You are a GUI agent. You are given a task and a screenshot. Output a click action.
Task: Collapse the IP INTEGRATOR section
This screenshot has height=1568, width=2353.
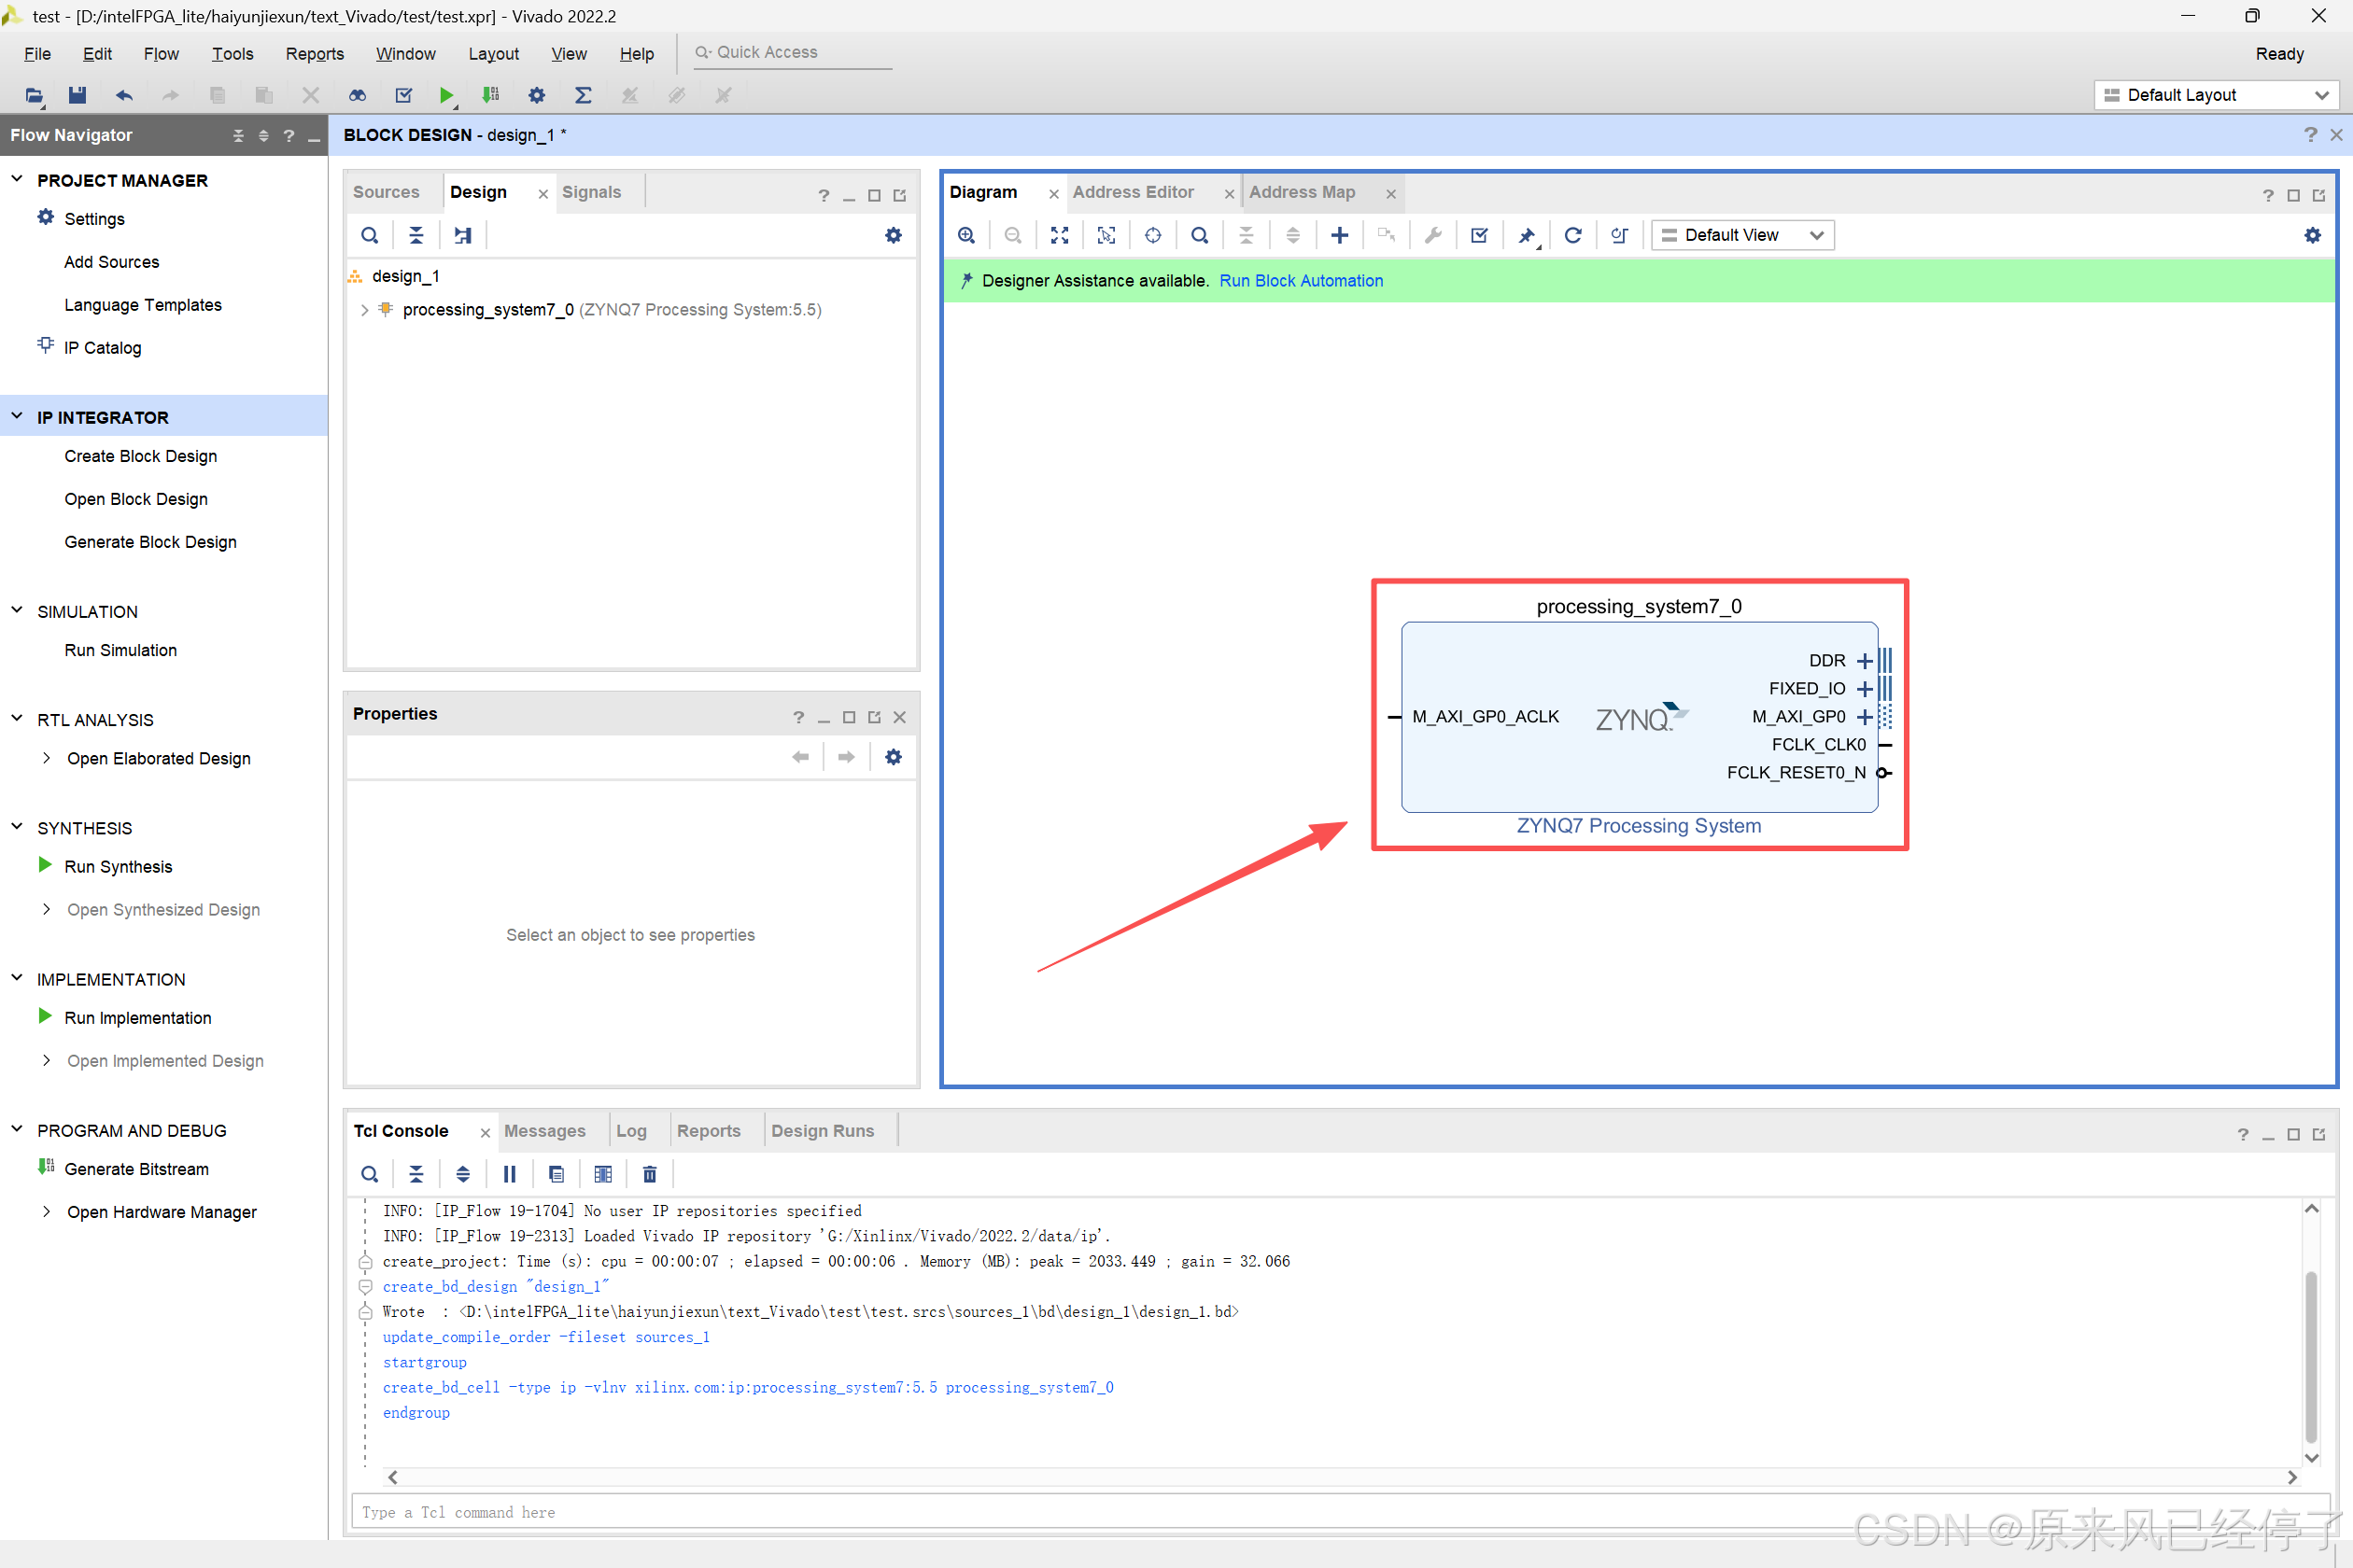(17, 417)
